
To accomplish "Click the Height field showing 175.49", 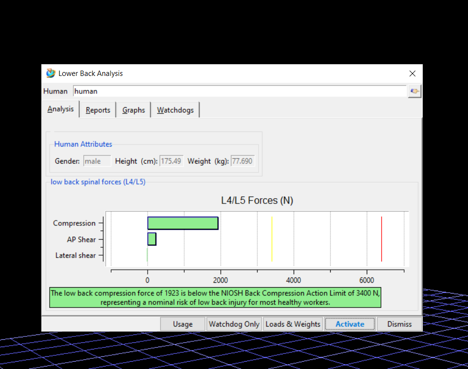I will 171,161.
